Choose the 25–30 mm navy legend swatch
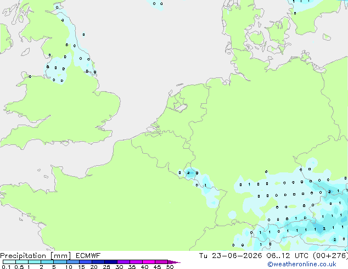Screen dimensions: 348x269 [x=110, y=262]
